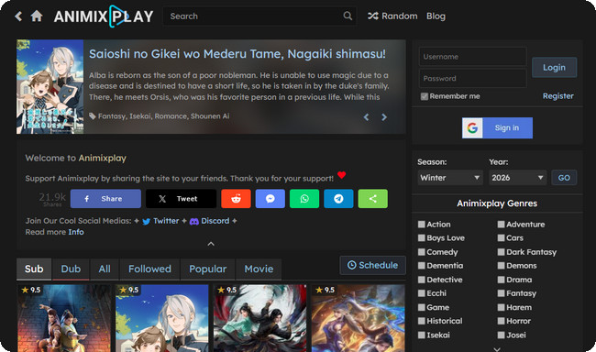Check the Adventure genre
The width and height of the screenshot is (596, 352).
tap(502, 225)
